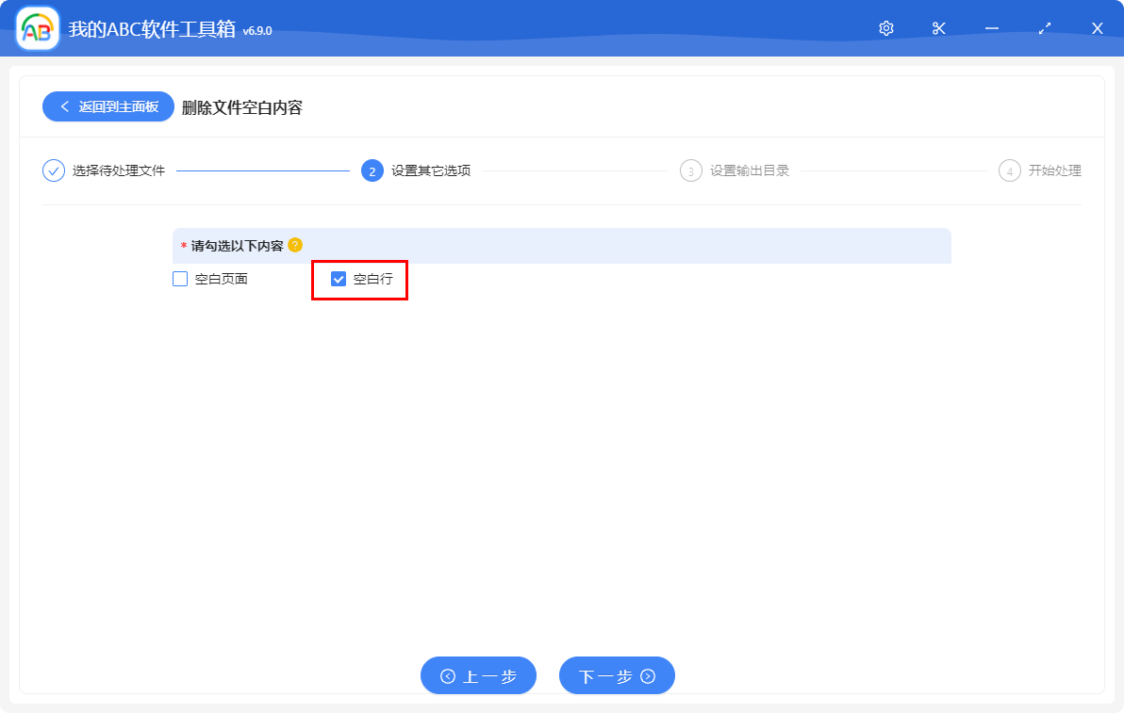Click the circled forward arrow in 下一步
The width and height of the screenshot is (1124, 713).
click(x=646, y=675)
